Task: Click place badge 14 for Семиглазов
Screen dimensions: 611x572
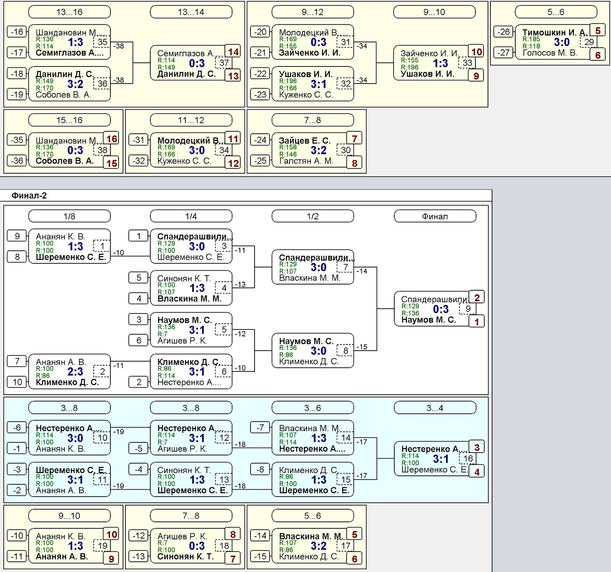Action: (233, 51)
